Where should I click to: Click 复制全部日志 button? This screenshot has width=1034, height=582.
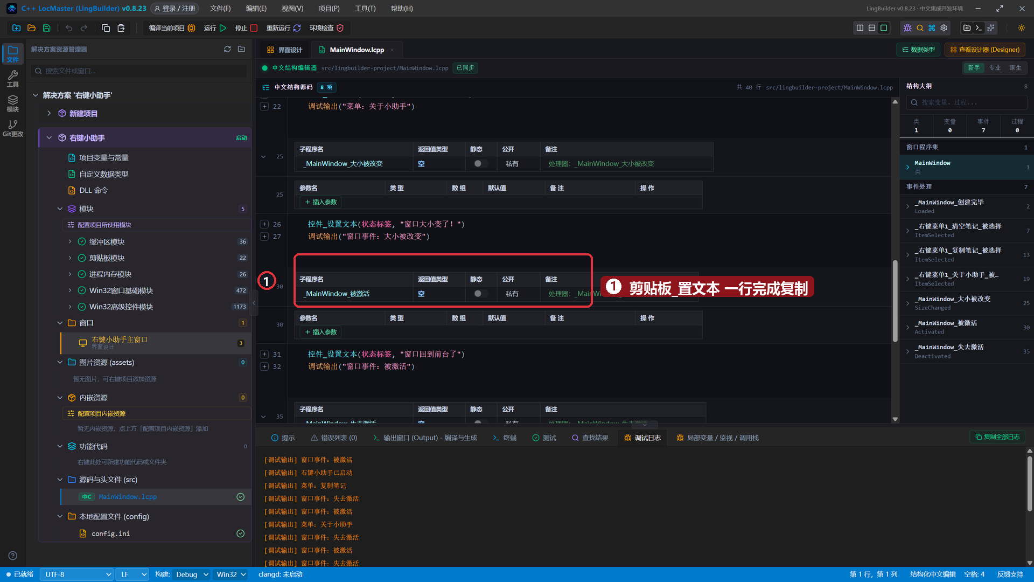pos(997,437)
